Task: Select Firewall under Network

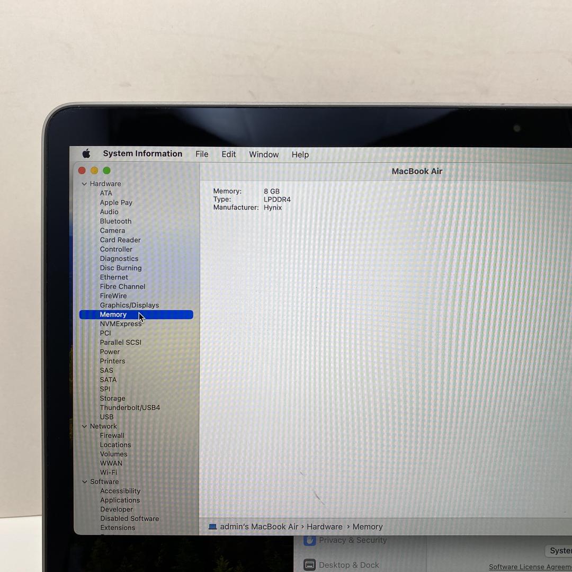Action: click(112, 435)
